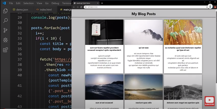
Task: Click the '.then(res =>' code line
Action: (57, 65)
